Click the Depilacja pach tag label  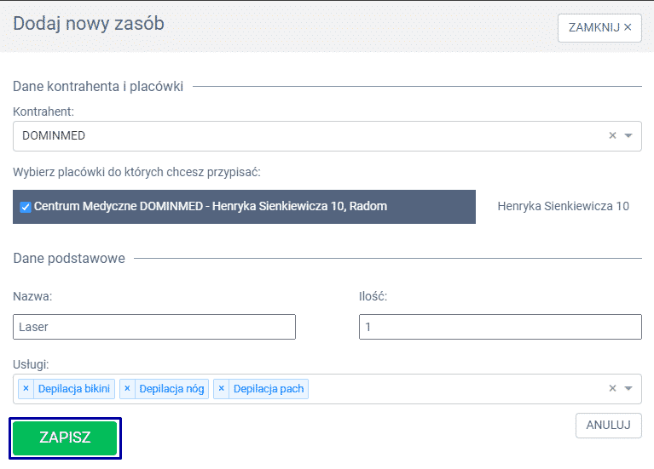(x=268, y=389)
